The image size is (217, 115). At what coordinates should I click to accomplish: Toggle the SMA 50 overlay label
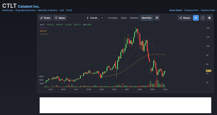43,31
